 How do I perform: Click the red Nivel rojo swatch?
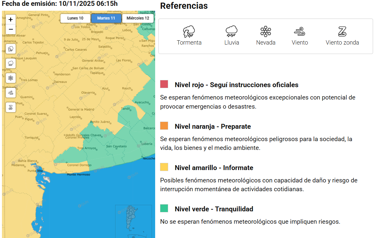click(x=164, y=84)
